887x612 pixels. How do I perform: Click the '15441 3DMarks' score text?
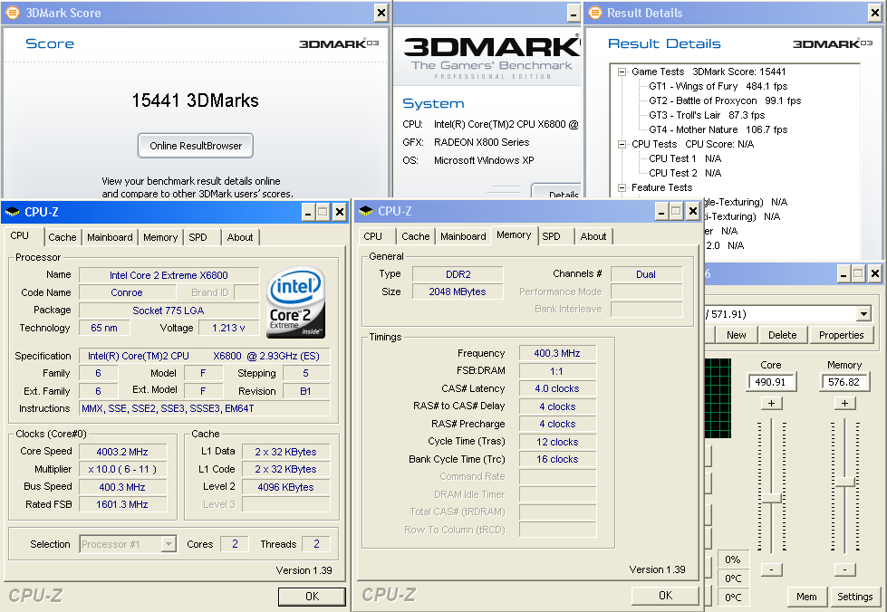tap(195, 100)
